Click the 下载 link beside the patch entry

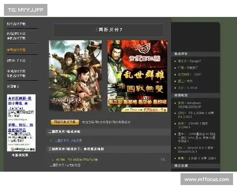(x=163, y=159)
